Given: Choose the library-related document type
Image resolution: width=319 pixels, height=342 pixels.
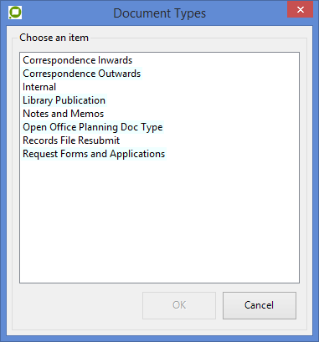Looking at the screenshot, I should tap(64, 100).
